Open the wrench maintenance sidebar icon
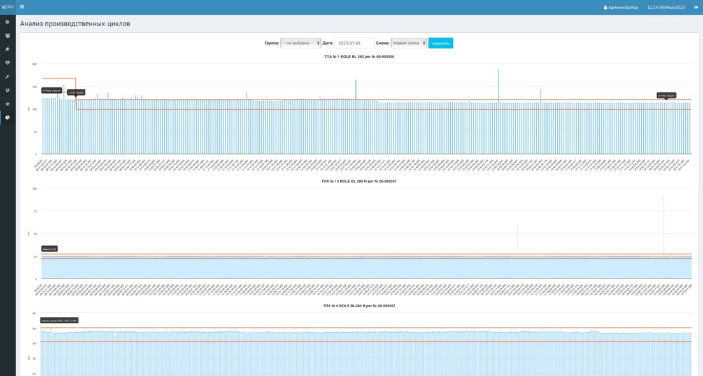Viewport: 703px width, 376px height. point(7,76)
